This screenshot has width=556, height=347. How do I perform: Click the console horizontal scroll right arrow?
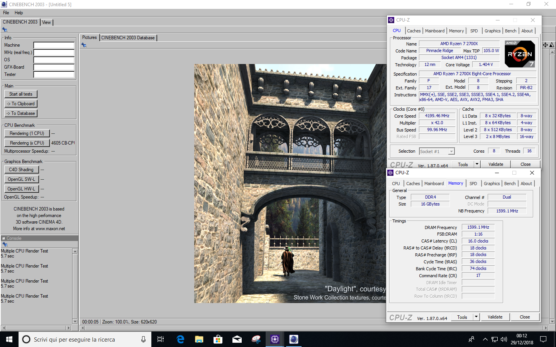[69, 328]
